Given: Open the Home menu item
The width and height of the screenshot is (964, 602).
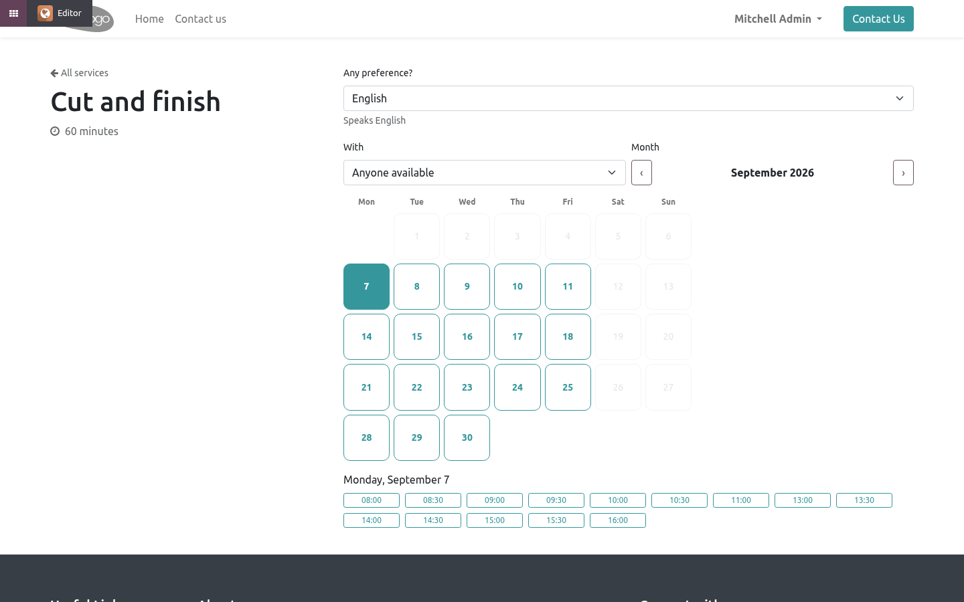Looking at the screenshot, I should coord(149,19).
